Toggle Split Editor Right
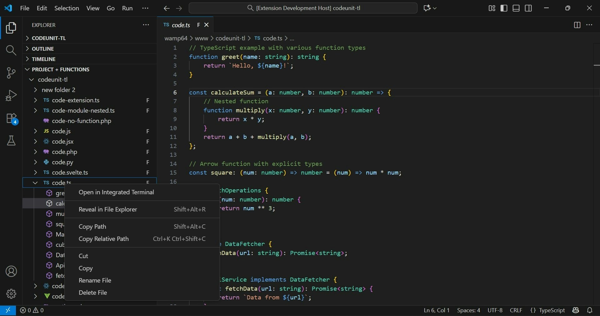This screenshot has height=316, width=600. (x=577, y=25)
